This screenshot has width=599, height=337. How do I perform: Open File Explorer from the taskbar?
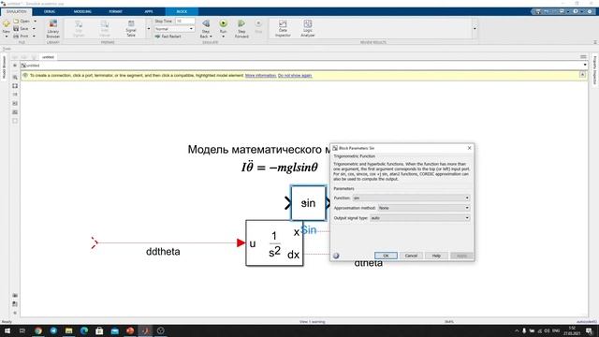(x=68, y=330)
